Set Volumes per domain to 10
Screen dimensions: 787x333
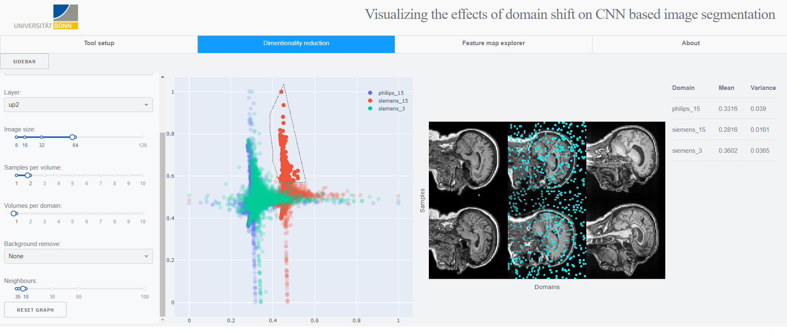click(143, 214)
